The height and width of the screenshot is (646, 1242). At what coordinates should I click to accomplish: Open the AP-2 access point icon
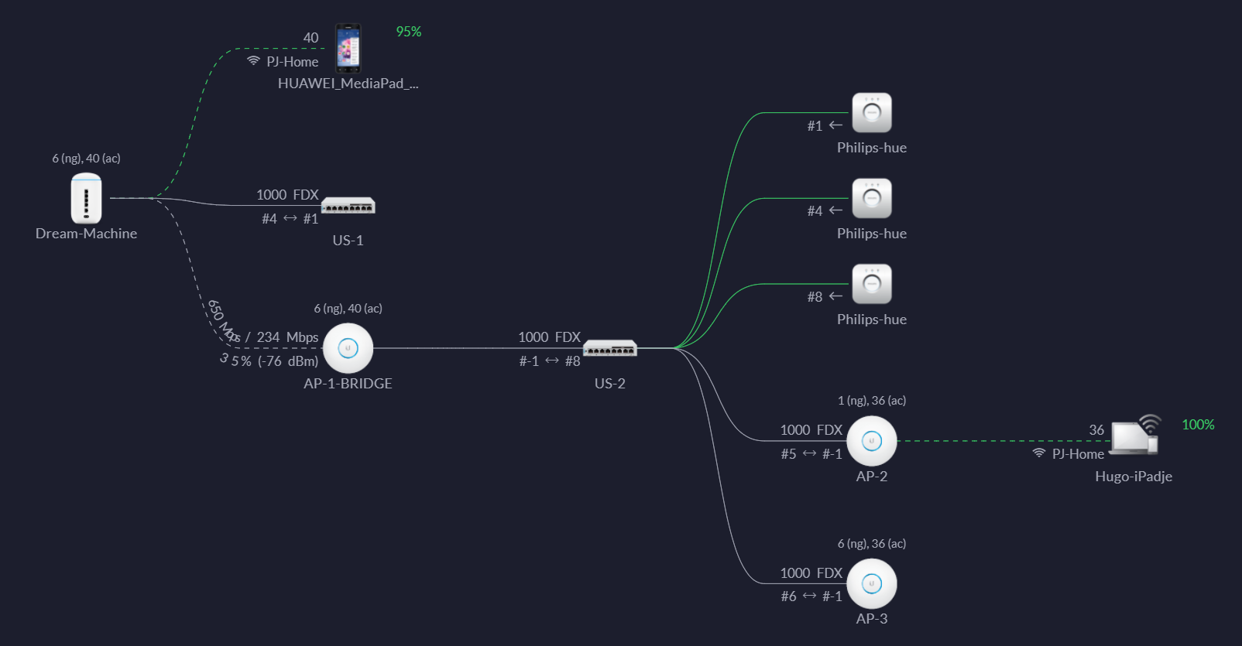[872, 441]
